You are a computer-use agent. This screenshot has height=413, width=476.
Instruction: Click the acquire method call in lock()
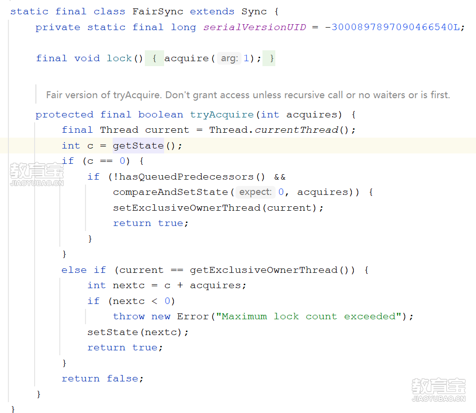click(186, 58)
